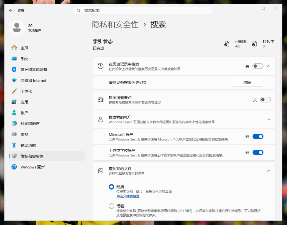287x225 pixels.
Task: Toggle 显示搜索要点 switch on
Action: [x=266, y=100]
